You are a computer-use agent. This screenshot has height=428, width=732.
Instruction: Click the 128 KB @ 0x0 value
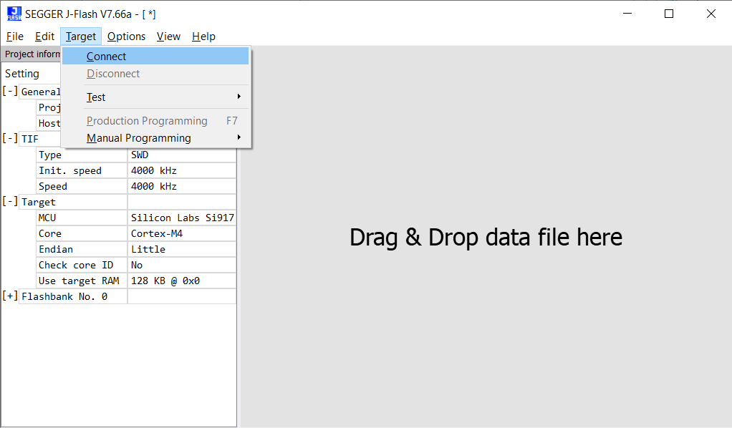182,281
